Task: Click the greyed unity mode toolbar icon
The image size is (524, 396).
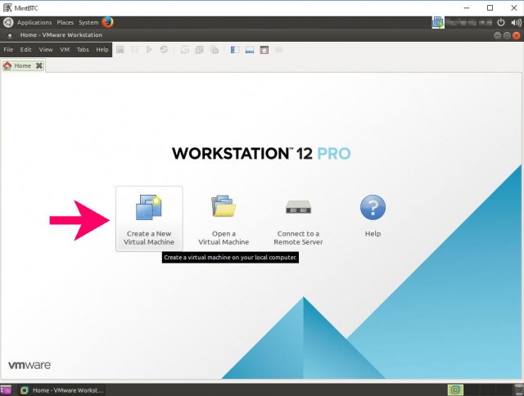Action: click(x=279, y=50)
